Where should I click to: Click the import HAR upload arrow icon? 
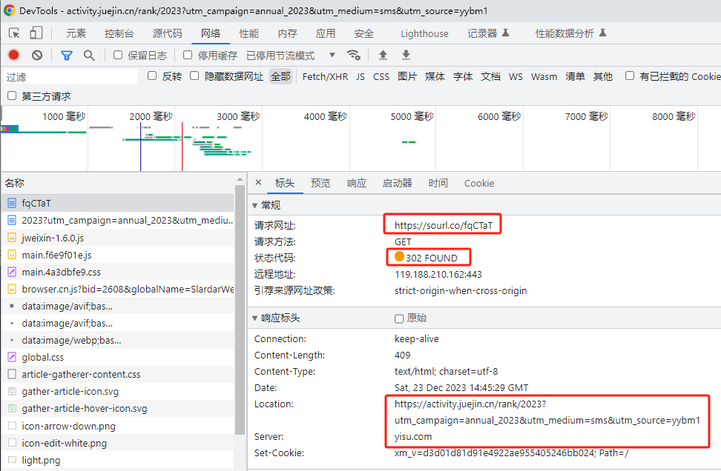click(x=383, y=55)
